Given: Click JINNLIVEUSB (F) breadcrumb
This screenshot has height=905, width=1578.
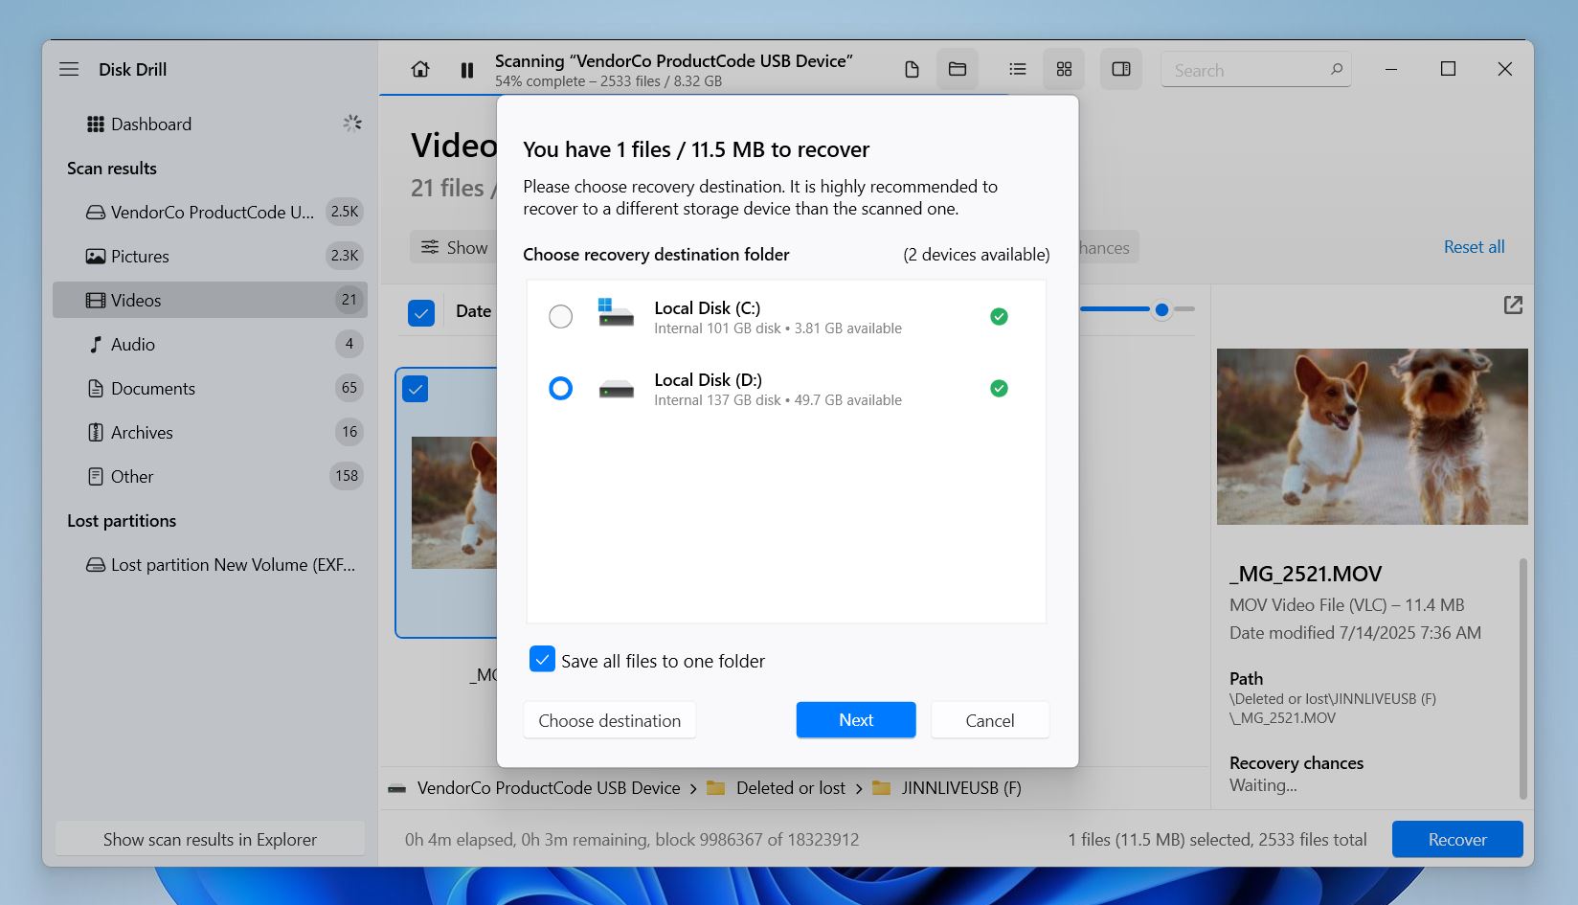Looking at the screenshot, I should (961, 788).
